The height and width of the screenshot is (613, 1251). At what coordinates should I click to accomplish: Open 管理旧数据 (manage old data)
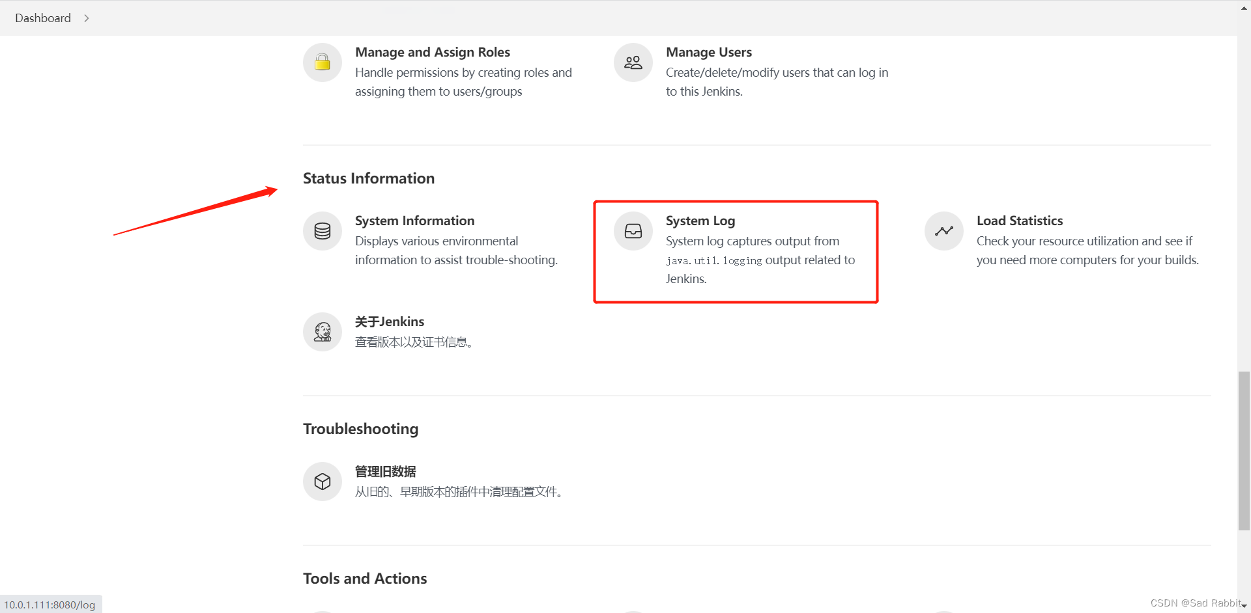click(385, 471)
